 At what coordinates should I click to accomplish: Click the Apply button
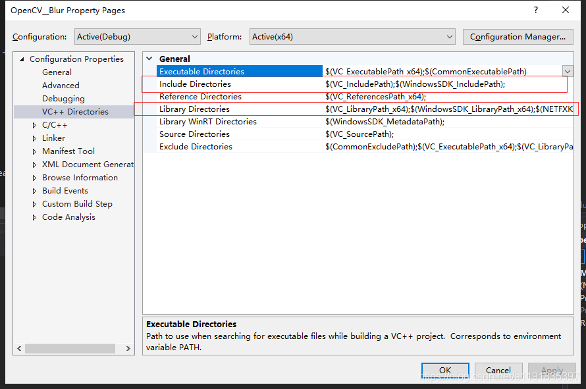coord(552,371)
